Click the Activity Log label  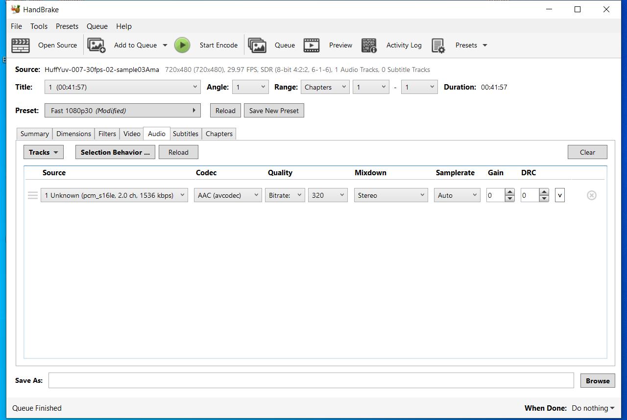(404, 45)
